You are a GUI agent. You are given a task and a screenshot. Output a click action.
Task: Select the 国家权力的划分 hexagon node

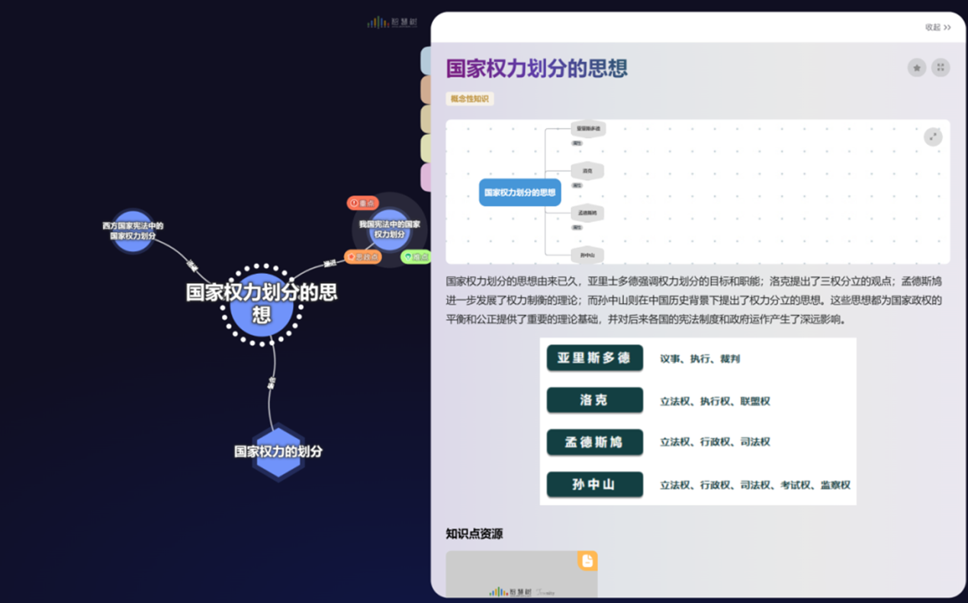tap(278, 451)
